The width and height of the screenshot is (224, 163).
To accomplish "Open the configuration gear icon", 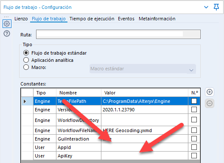I will (7, 24).
